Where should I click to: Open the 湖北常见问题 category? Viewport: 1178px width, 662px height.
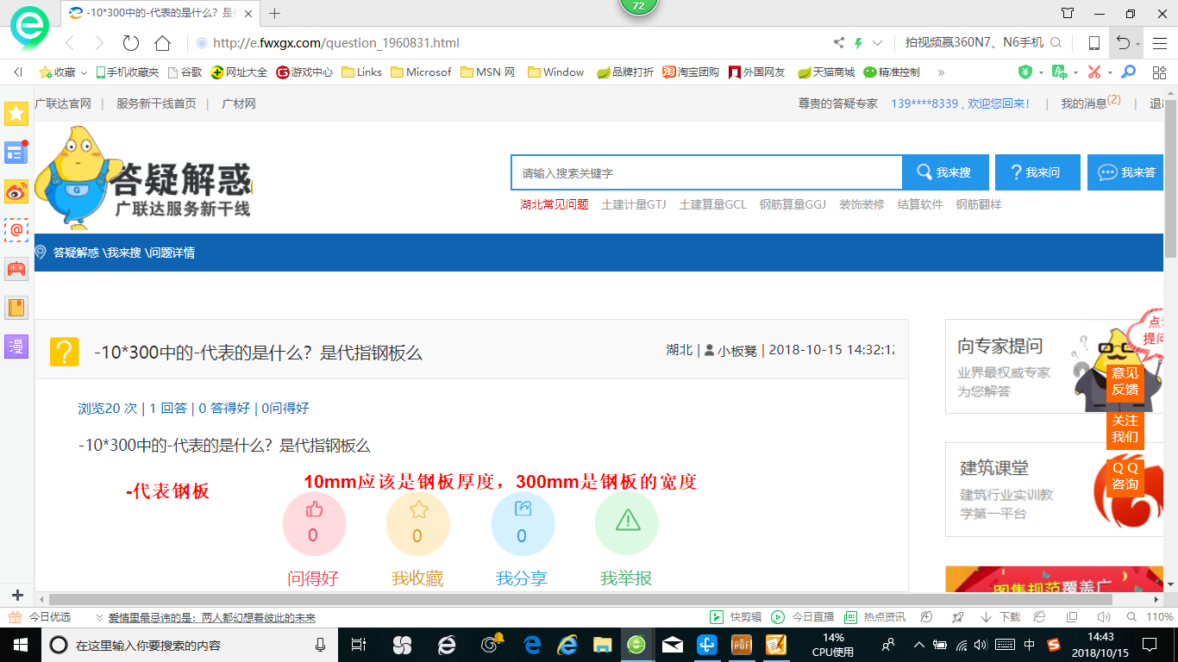[555, 204]
